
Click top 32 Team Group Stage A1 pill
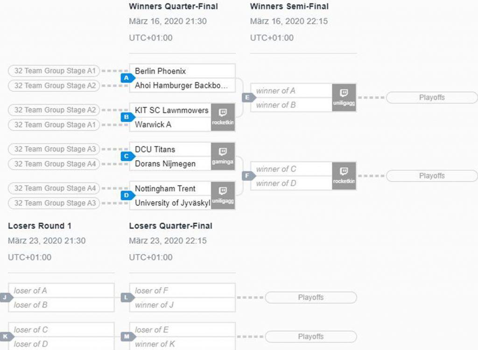click(x=54, y=71)
